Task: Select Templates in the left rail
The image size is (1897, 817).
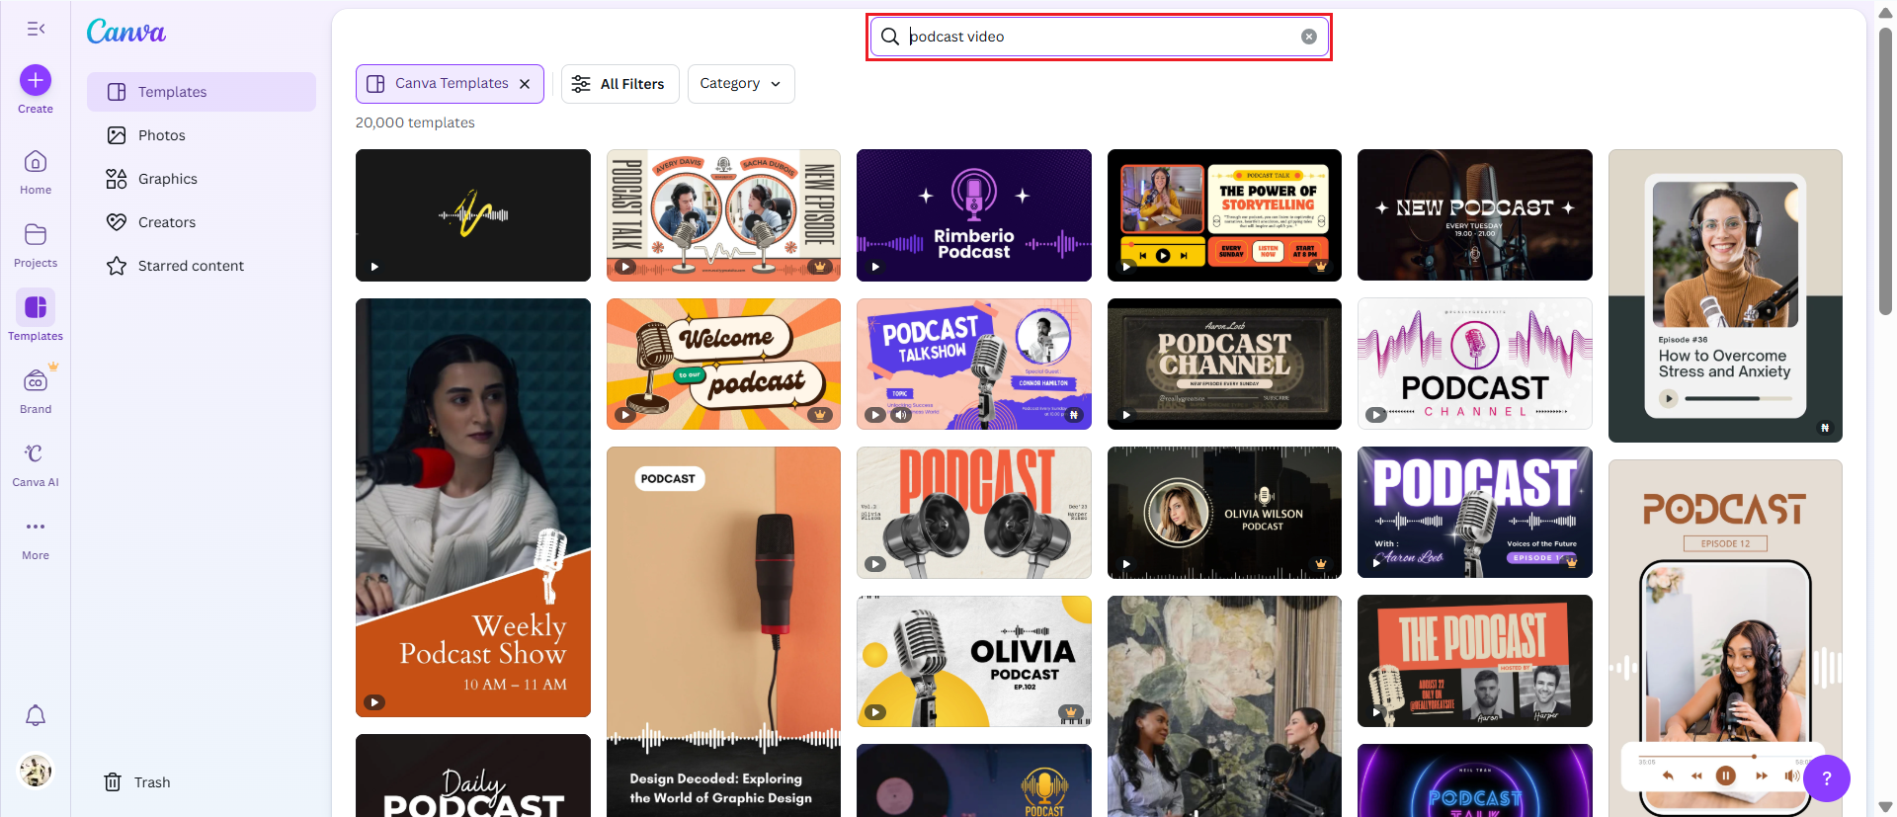Action: pos(36,316)
